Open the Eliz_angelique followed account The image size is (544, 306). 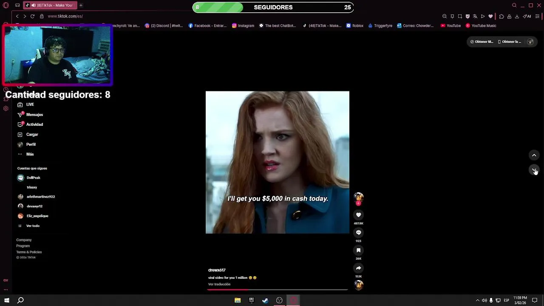click(x=33, y=216)
